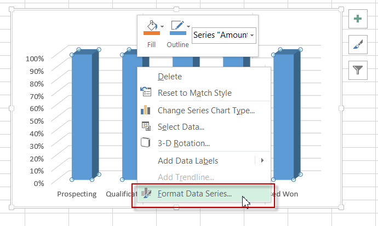Expand the Add Data Labels submenu arrow

coord(262,160)
